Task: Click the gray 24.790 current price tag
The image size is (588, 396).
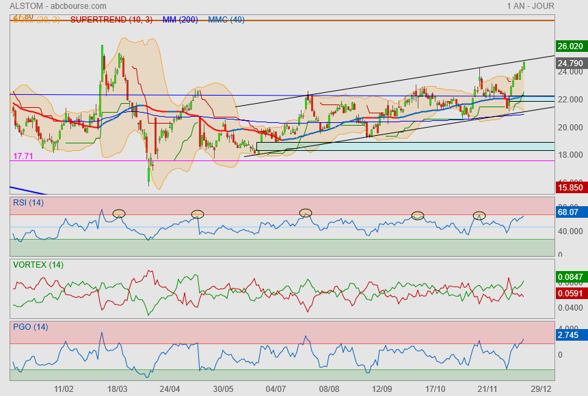Action: (x=570, y=63)
